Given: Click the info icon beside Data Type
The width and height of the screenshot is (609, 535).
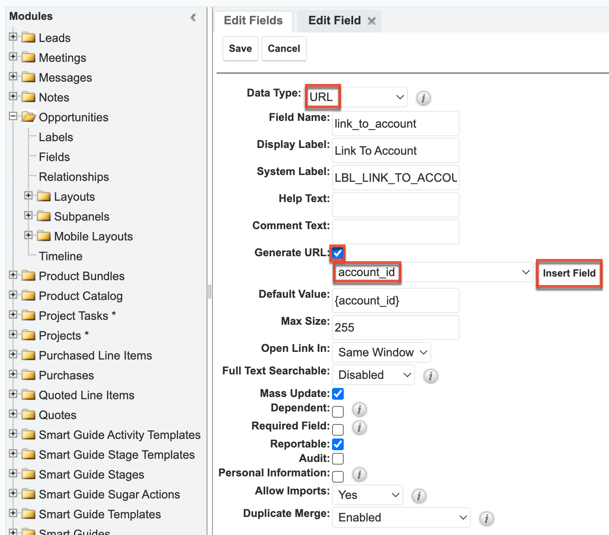Looking at the screenshot, I should coord(423,98).
